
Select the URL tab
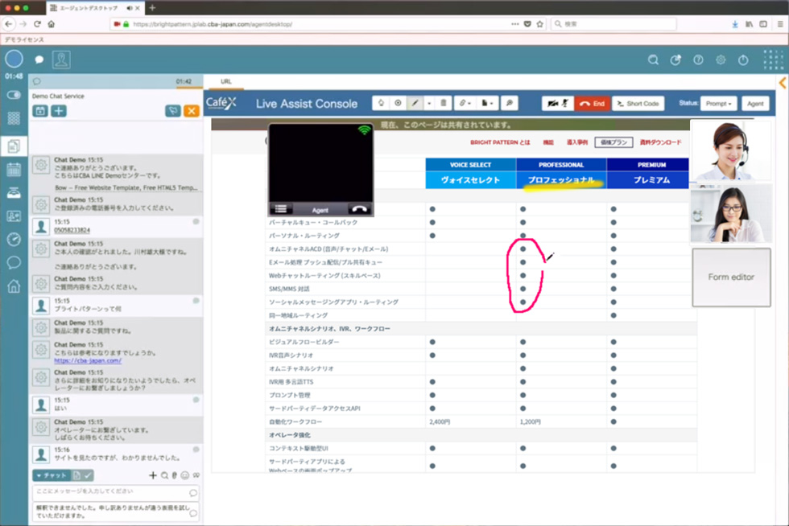pos(226,82)
